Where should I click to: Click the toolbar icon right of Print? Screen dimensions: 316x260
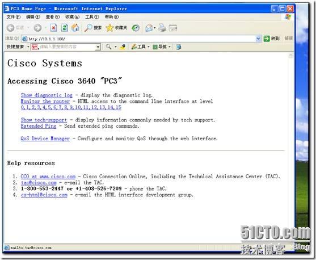point(173,28)
